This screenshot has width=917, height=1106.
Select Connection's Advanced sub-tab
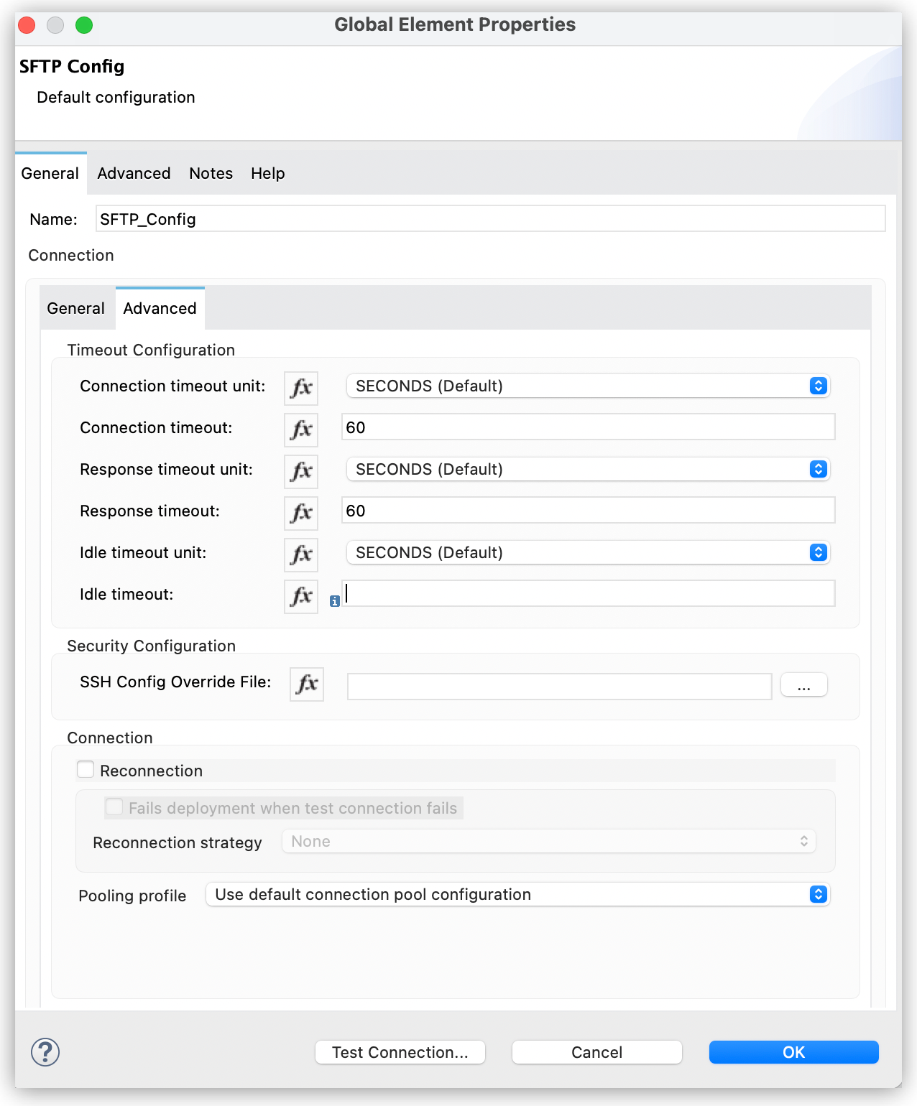pos(160,308)
